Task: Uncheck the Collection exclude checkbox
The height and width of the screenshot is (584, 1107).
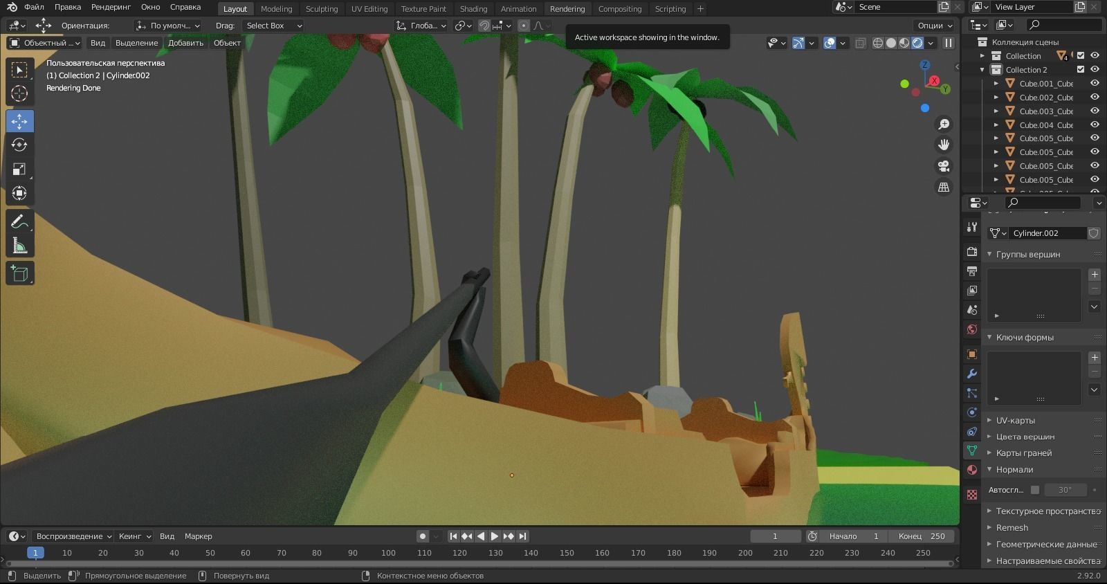Action: coord(1081,55)
